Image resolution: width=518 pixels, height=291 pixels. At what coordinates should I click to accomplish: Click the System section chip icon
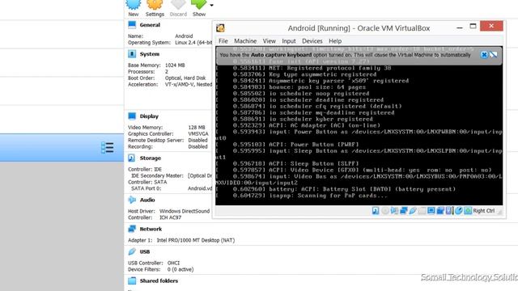(132, 54)
